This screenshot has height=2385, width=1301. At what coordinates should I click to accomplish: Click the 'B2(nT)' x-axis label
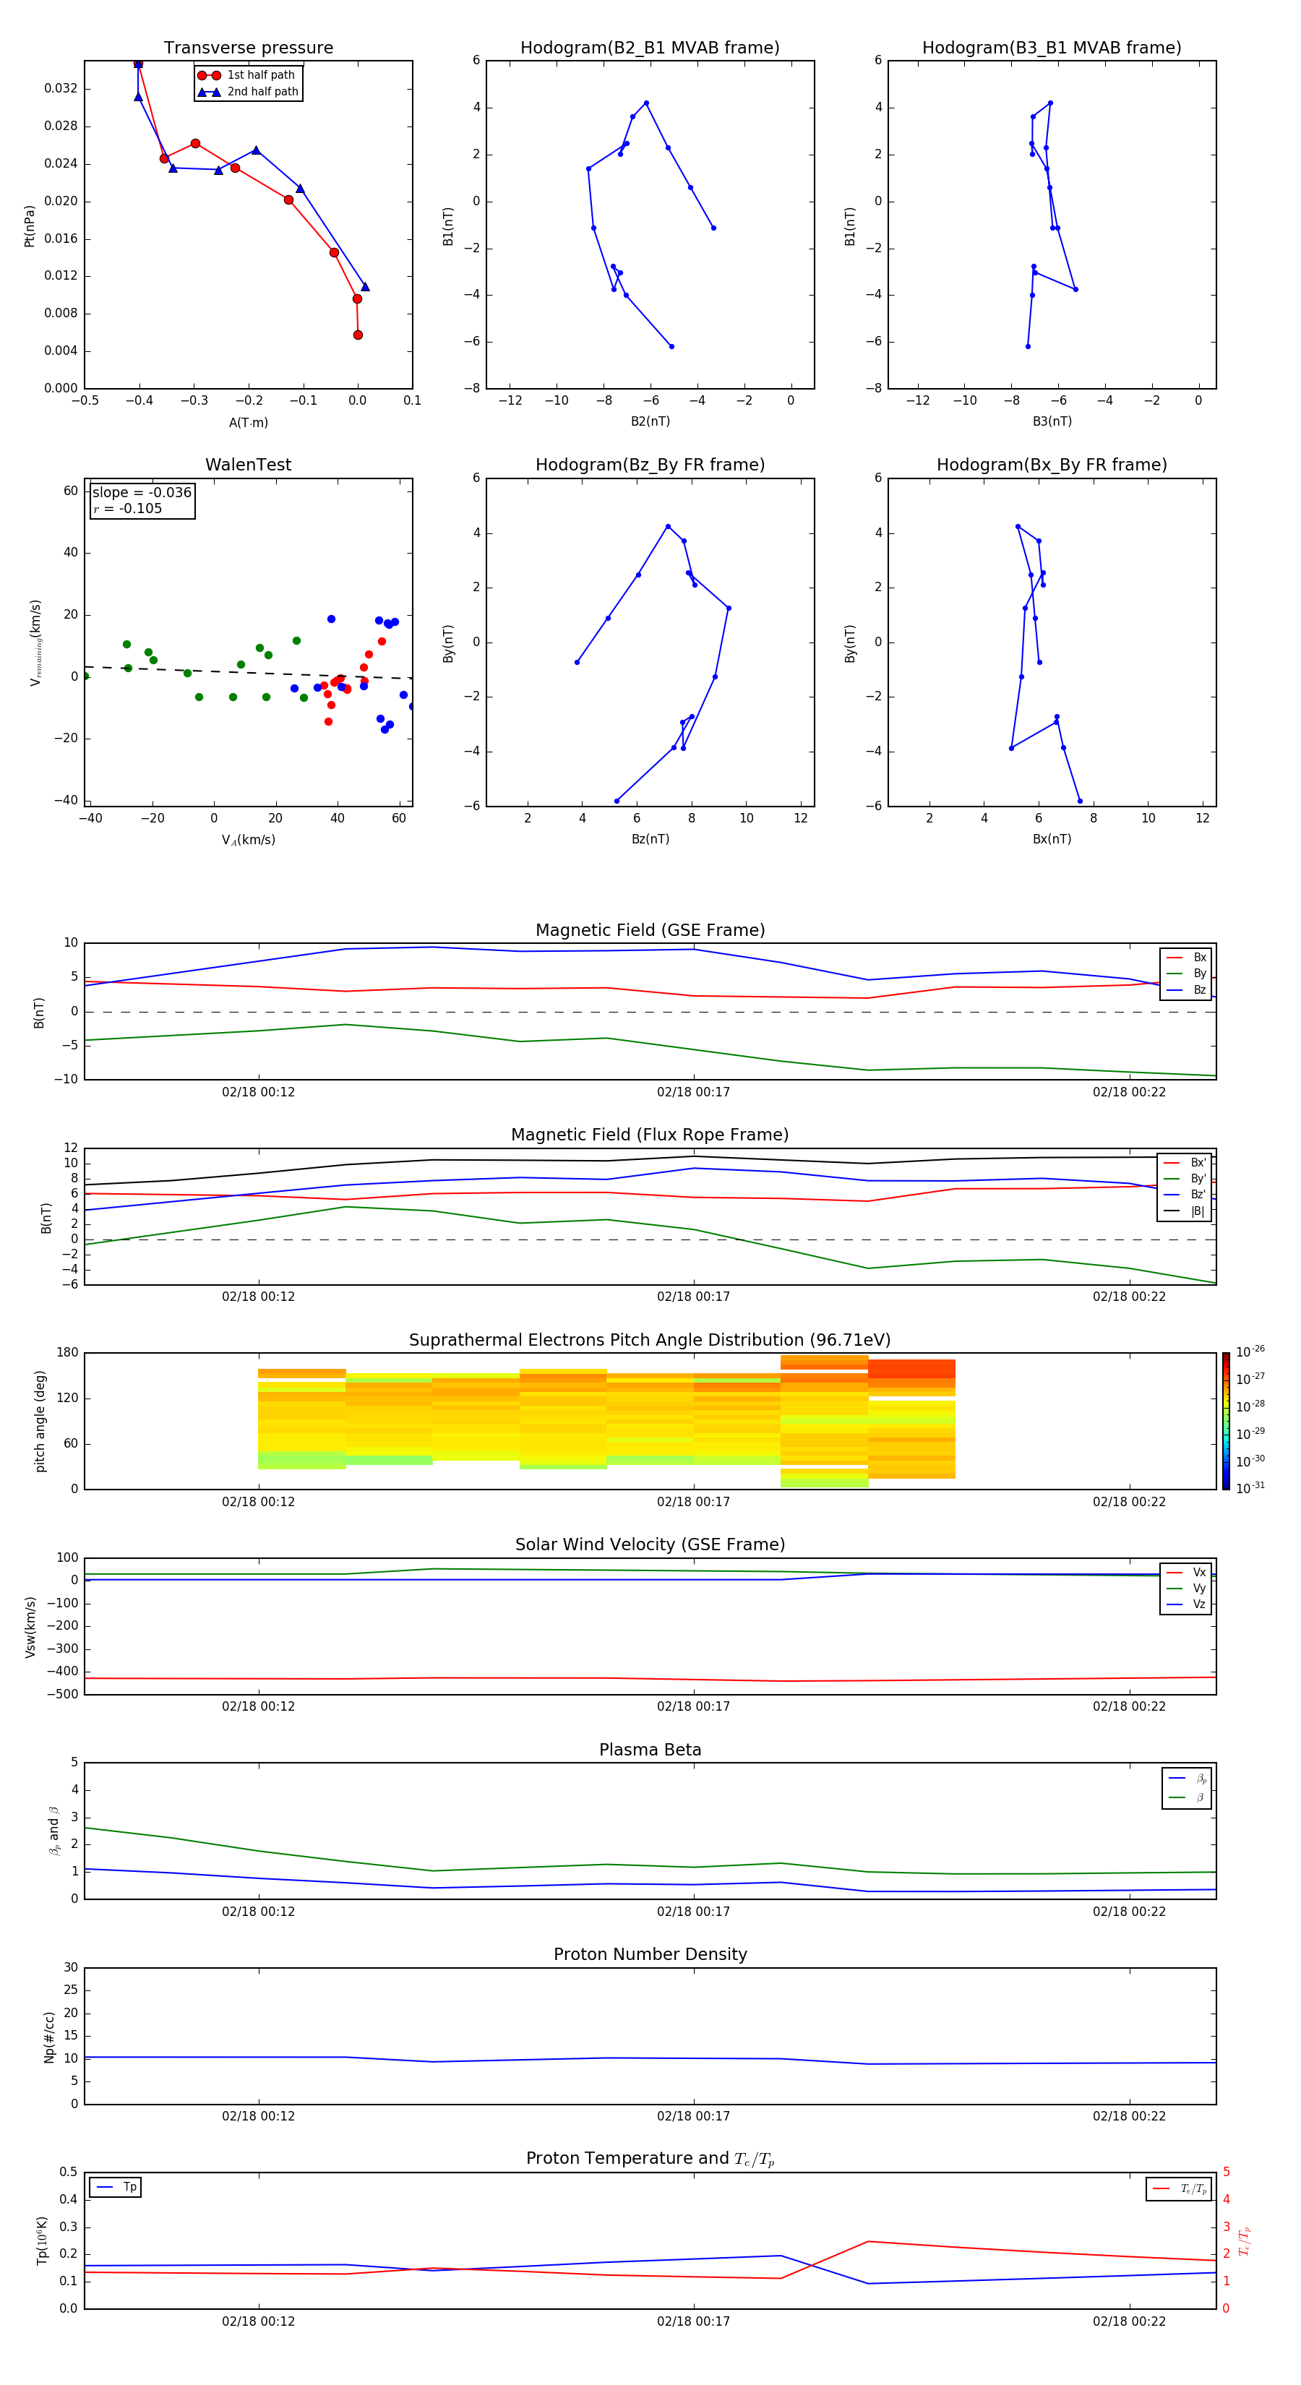(650, 421)
